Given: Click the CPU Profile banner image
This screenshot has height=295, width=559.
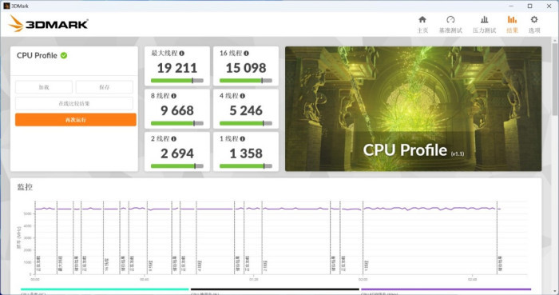Looking at the screenshot, I should (x=413, y=109).
